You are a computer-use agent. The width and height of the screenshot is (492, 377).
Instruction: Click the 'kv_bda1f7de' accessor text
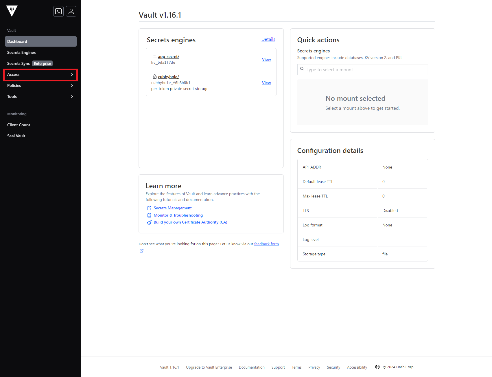click(x=163, y=62)
